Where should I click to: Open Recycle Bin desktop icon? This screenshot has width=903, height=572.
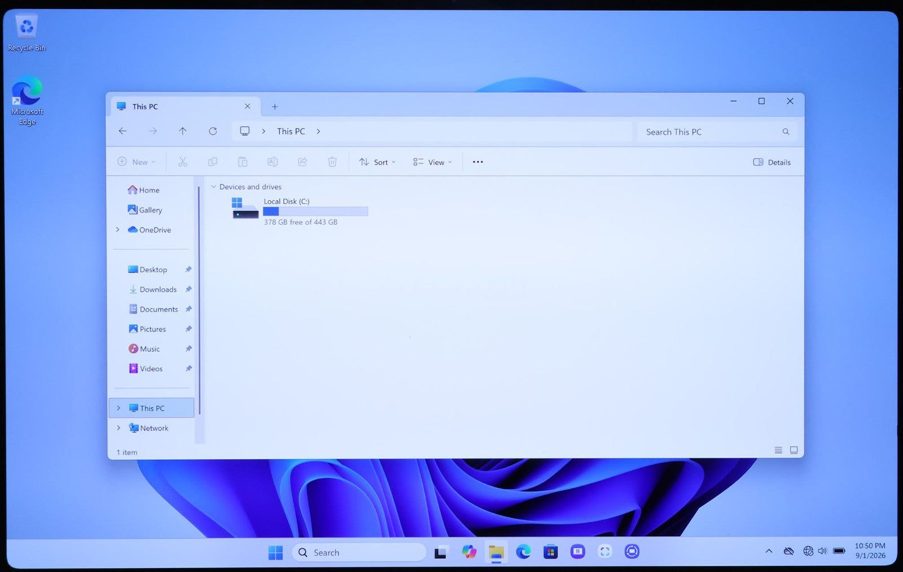(27, 33)
